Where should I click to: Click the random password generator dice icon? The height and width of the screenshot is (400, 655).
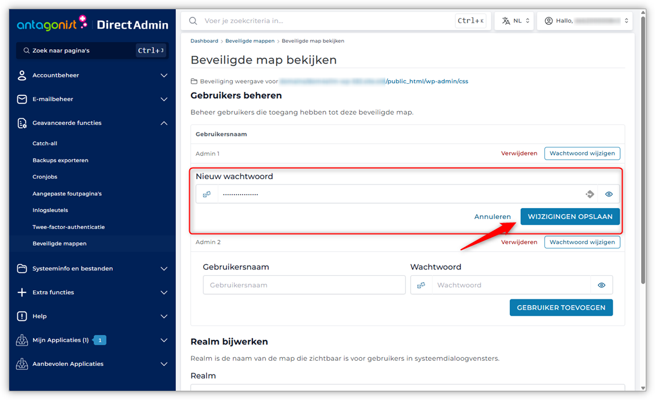(590, 194)
